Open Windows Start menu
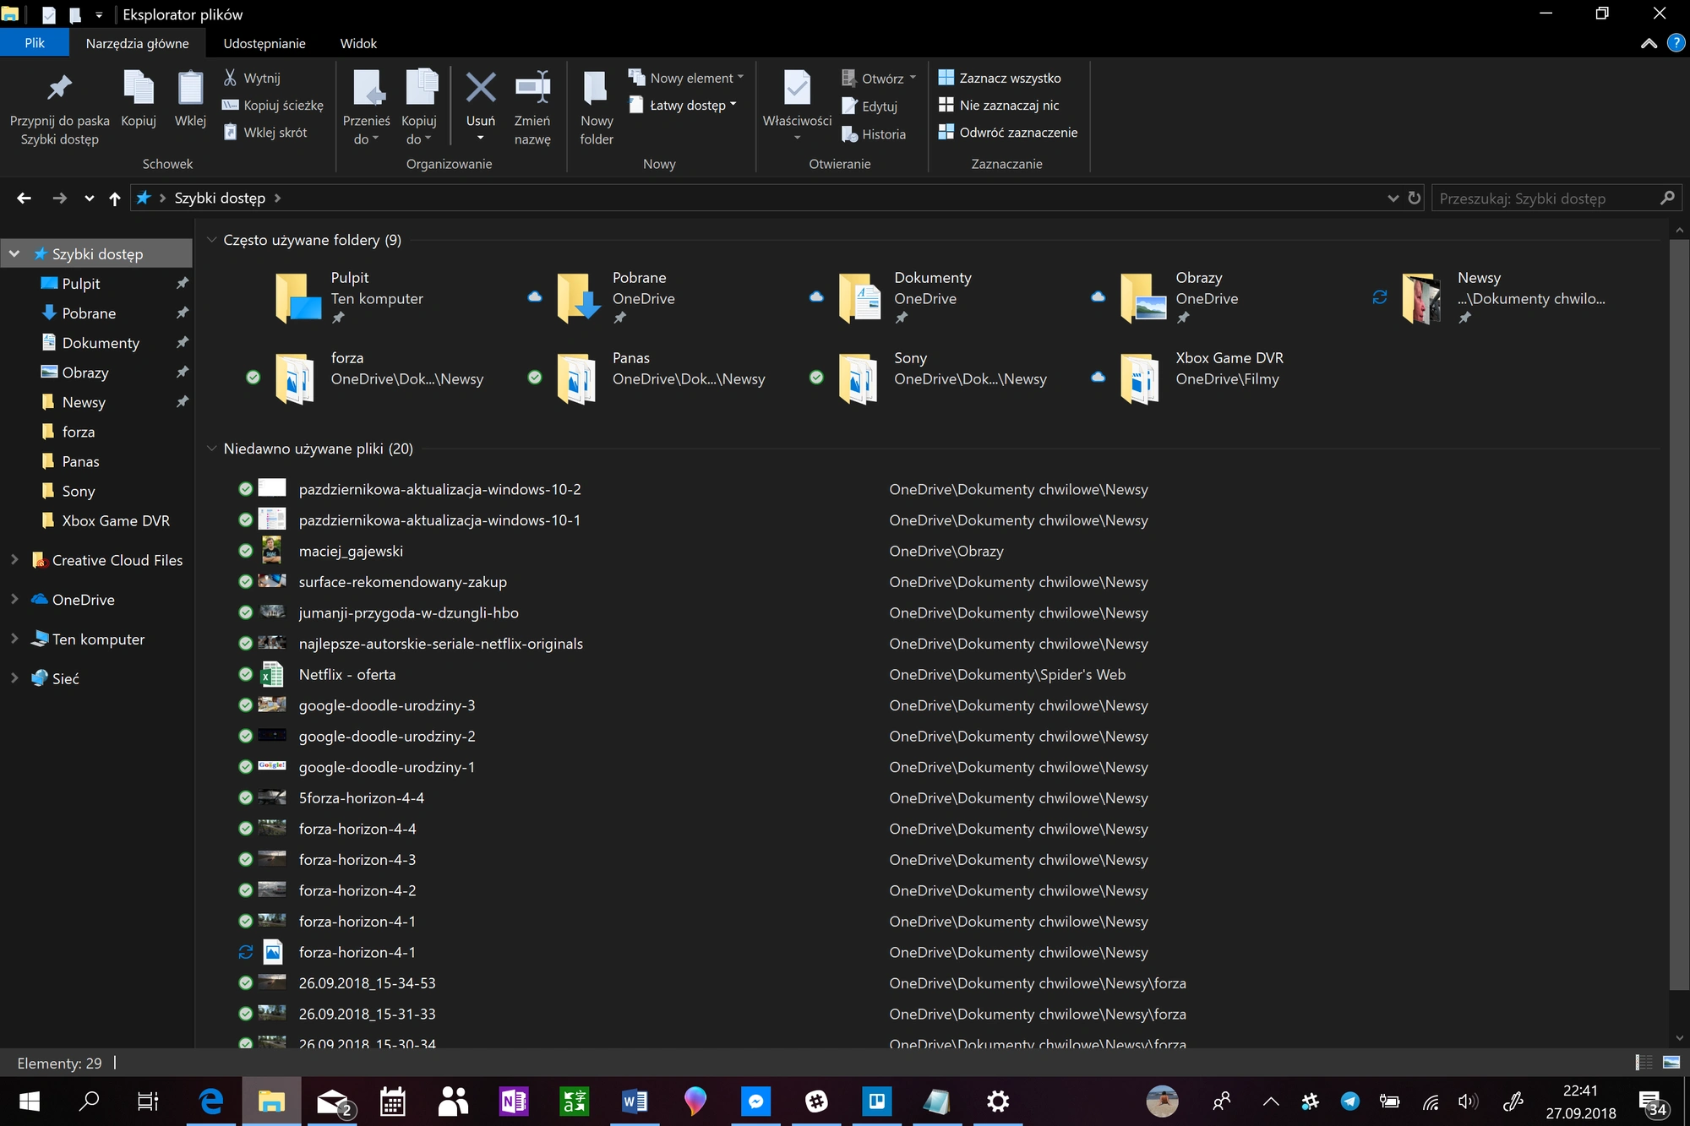Image resolution: width=1690 pixels, height=1126 pixels. point(29,1101)
